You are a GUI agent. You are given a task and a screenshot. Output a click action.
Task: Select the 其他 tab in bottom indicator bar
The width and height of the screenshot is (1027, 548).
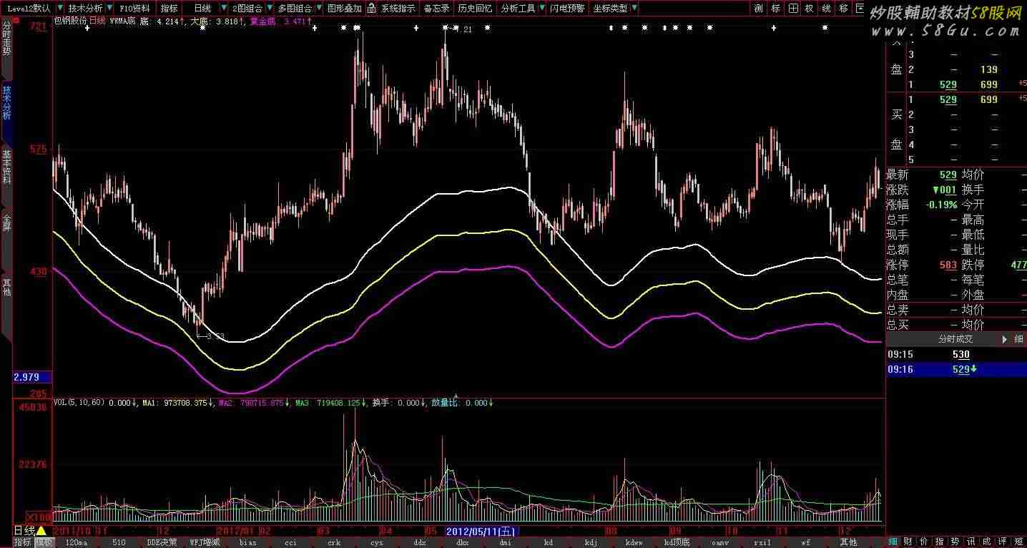click(x=848, y=542)
